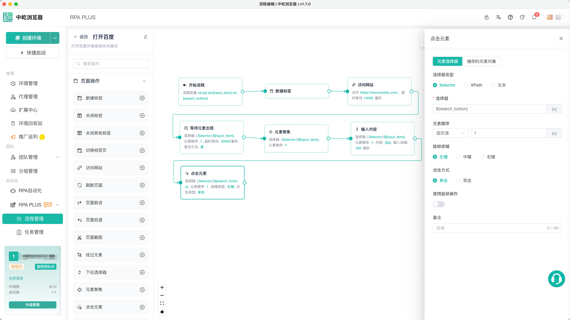Insert a variable into the 选择器 field

click(x=554, y=109)
